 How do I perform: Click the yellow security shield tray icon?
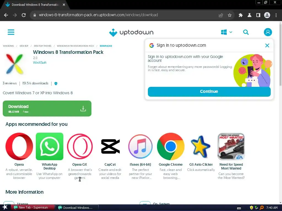pos(251,208)
